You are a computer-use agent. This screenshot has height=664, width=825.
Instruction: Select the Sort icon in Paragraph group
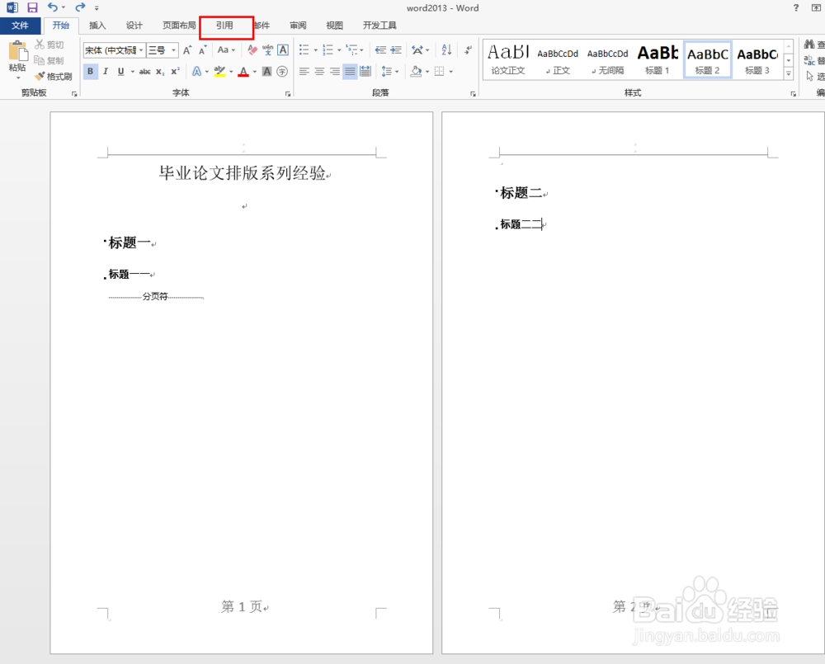pos(446,49)
